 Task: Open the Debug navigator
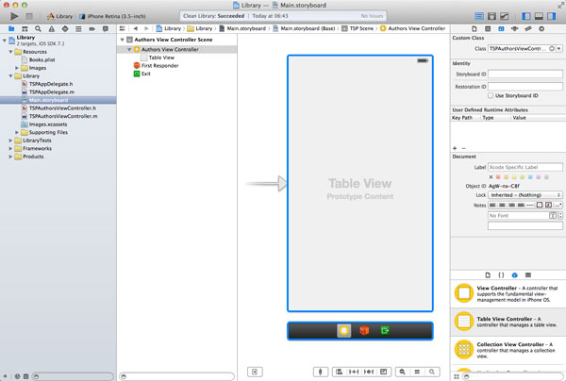[x=78, y=29]
